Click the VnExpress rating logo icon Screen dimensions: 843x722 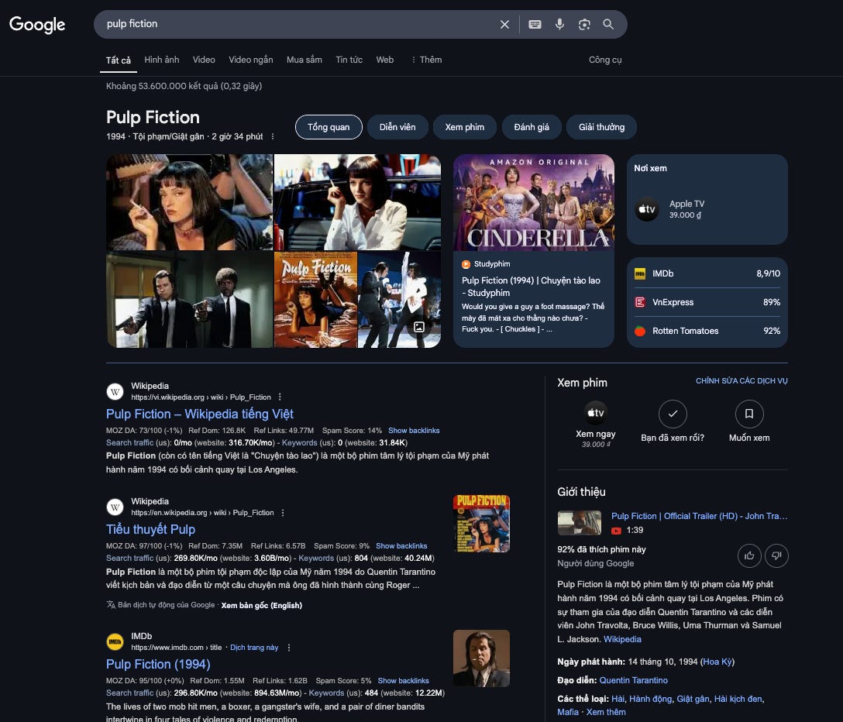coord(640,302)
